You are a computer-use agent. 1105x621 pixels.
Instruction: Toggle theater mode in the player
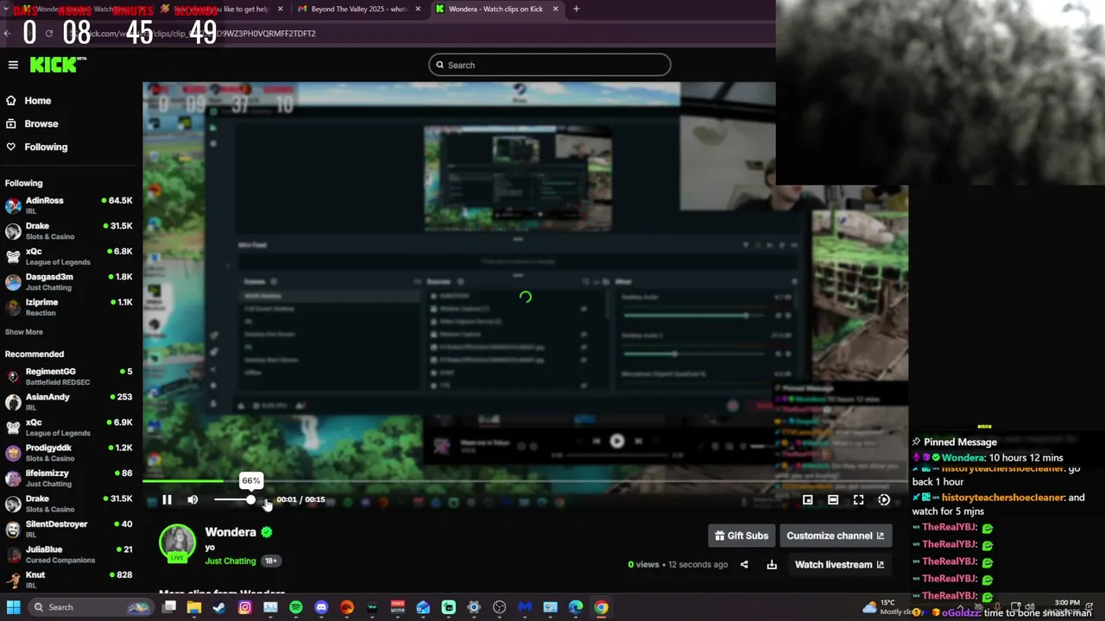coord(833,499)
